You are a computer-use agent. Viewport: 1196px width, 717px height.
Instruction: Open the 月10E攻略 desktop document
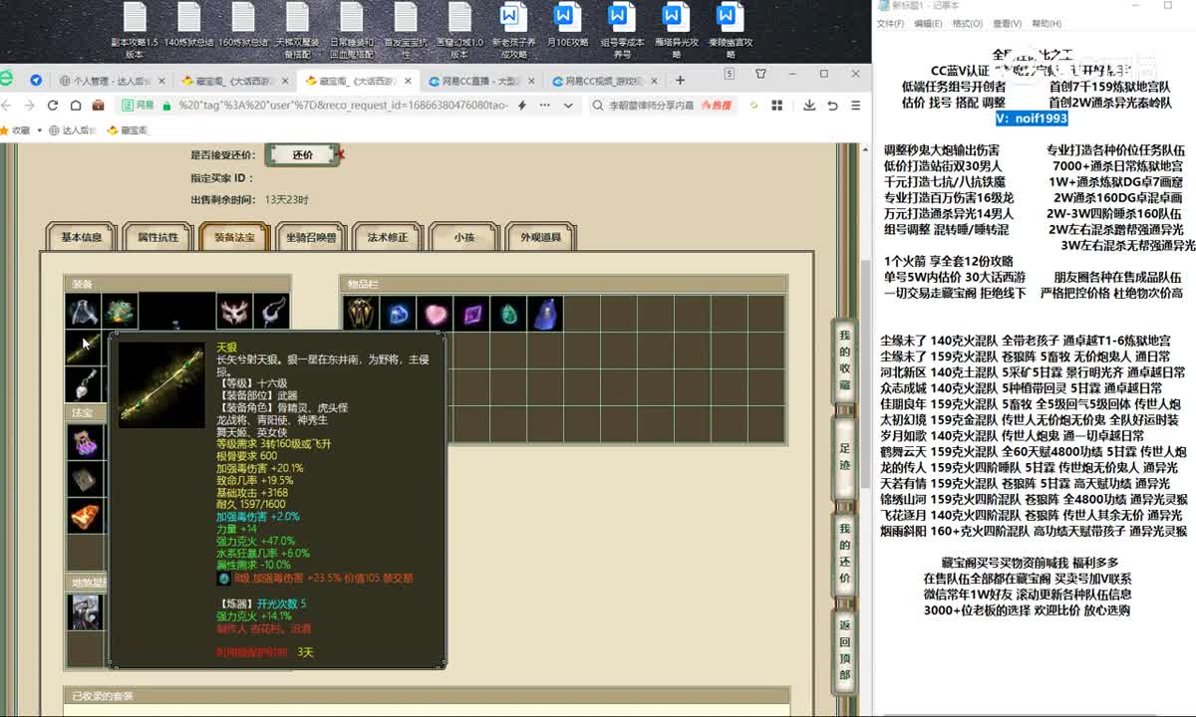coord(565,30)
